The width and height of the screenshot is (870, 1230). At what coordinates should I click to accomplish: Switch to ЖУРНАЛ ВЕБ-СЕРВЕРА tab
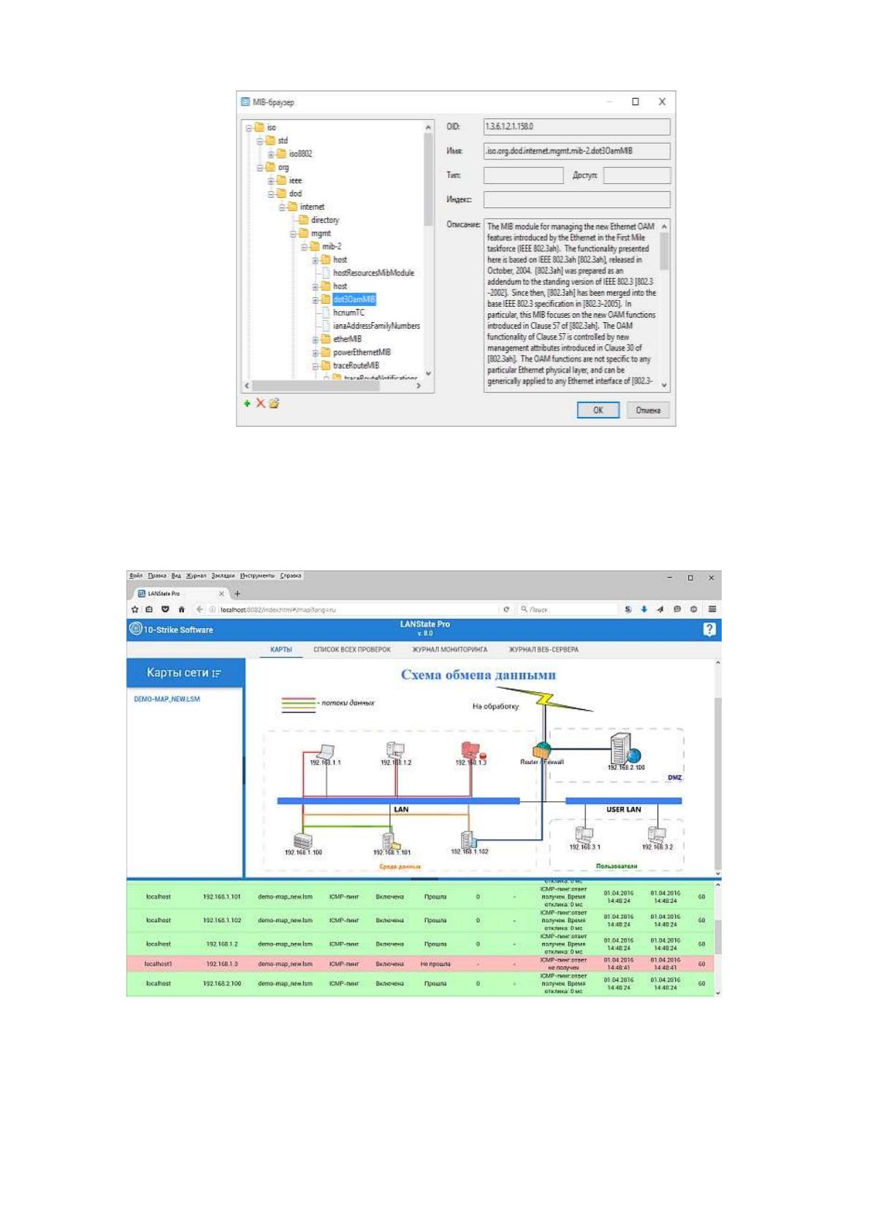point(543,649)
